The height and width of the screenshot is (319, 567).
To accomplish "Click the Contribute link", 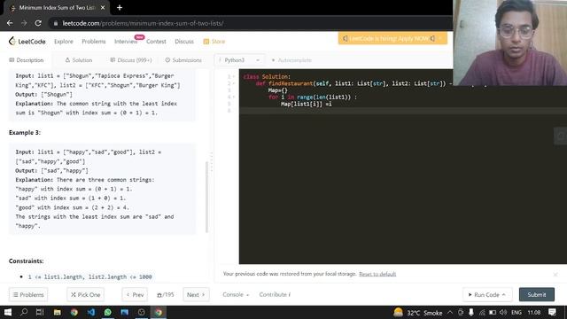I will (275, 295).
